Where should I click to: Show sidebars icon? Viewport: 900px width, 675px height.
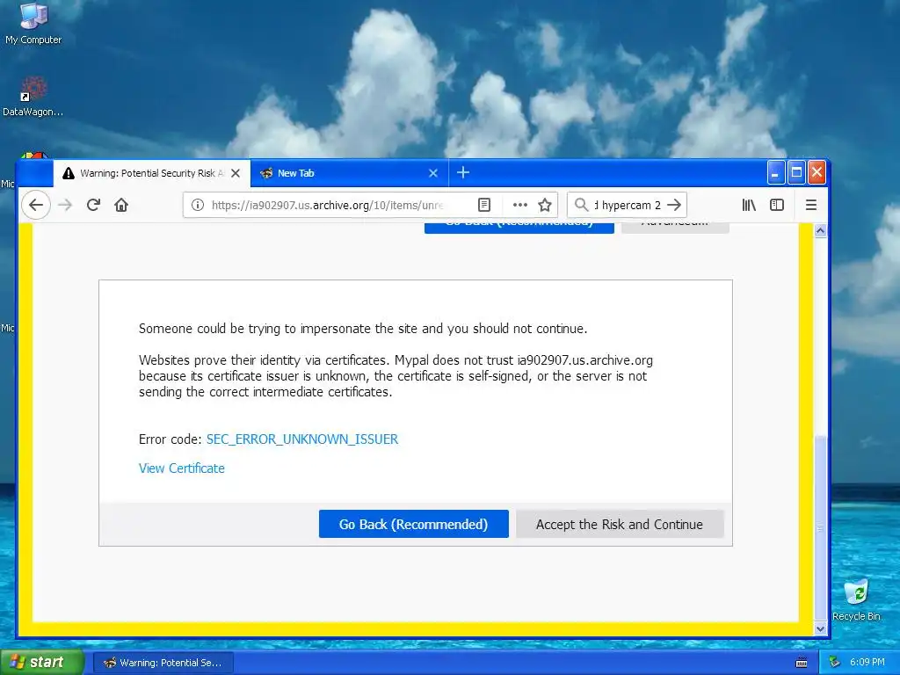(x=777, y=205)
